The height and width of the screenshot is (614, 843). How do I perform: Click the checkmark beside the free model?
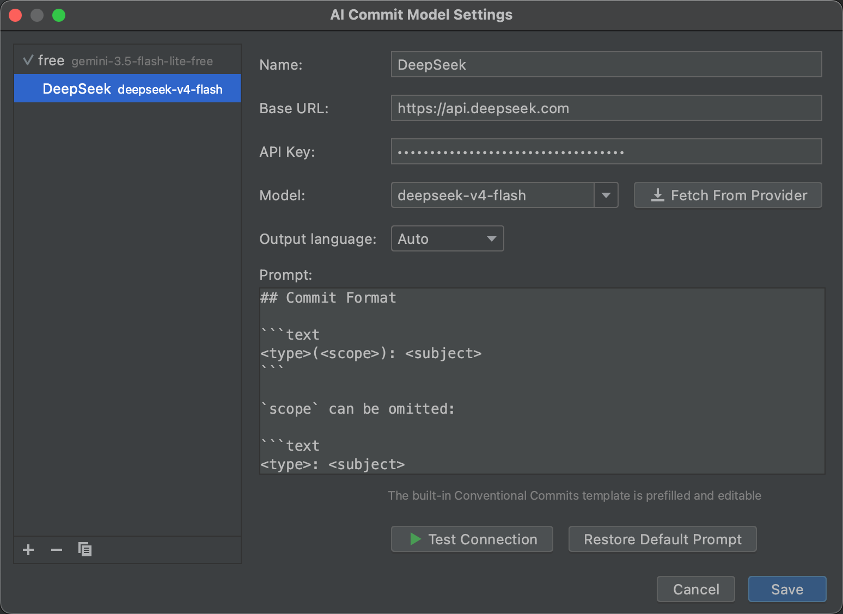pos(28,60)
